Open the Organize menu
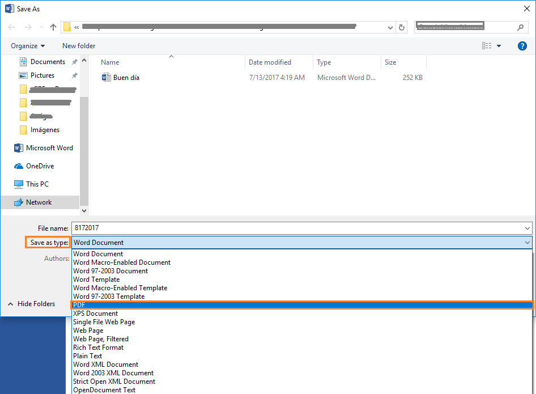 click(x=28, y=46)
